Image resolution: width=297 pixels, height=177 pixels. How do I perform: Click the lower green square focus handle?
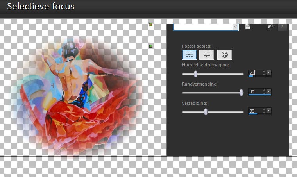coord(151,46)
